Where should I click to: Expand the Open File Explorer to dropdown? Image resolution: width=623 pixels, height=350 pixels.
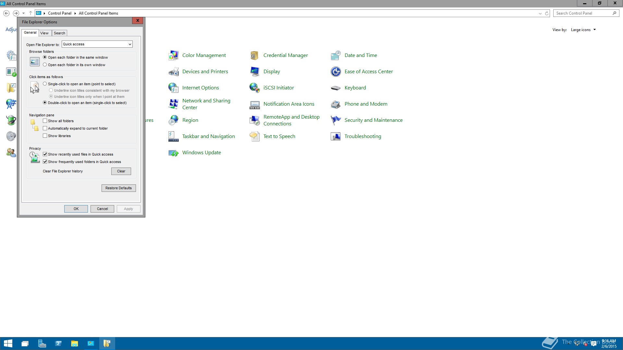point(129,44)
